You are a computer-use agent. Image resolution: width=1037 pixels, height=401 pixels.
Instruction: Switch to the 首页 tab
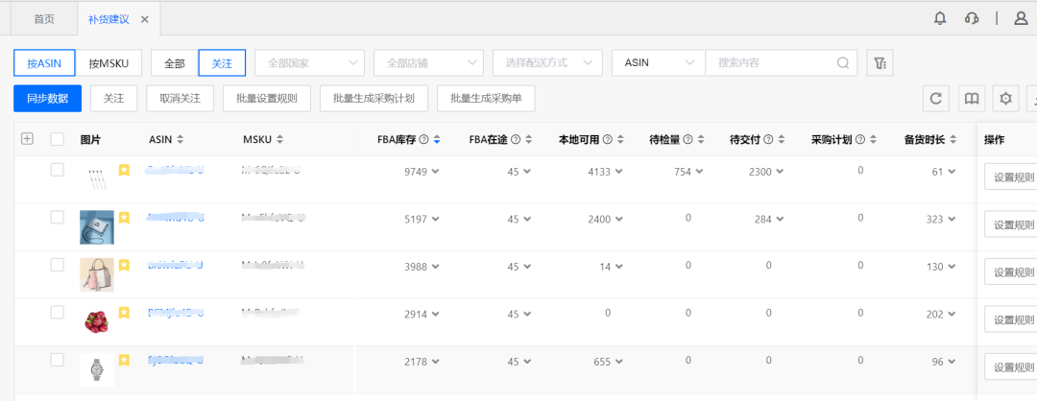44,19
